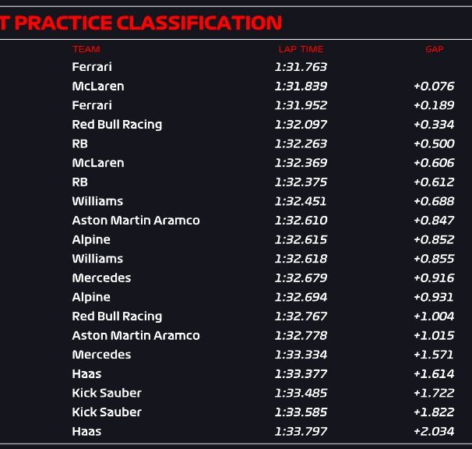Viewport: 472px width, 449px height.
Task: Click the GAP column header
Action: tap(435, 49)
